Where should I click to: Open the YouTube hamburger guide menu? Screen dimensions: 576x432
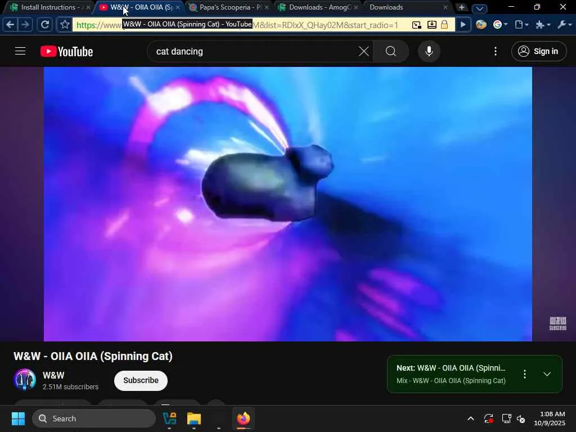[20, 51]
